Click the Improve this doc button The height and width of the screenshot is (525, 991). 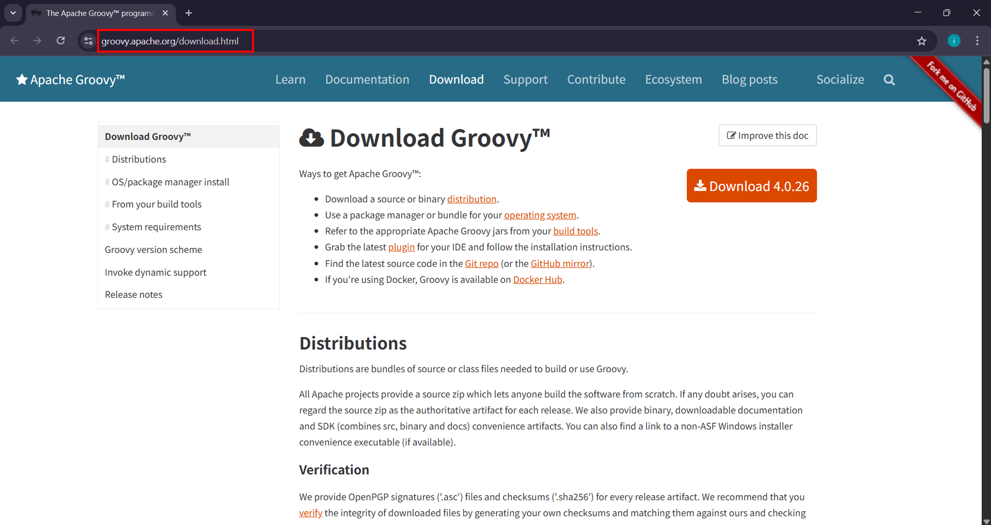click(768, 135)
